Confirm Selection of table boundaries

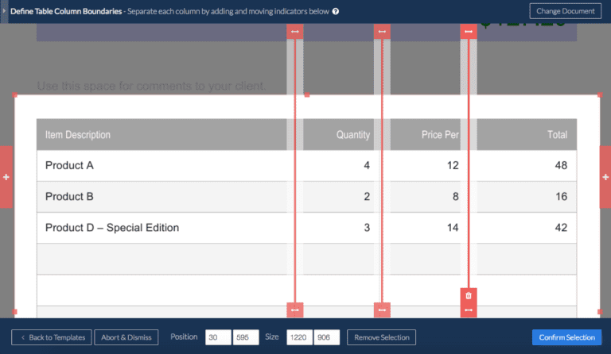coord(566,337)
